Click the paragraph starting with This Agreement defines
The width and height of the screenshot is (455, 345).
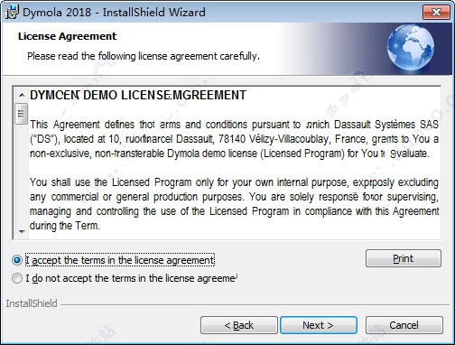click(234, 139)
